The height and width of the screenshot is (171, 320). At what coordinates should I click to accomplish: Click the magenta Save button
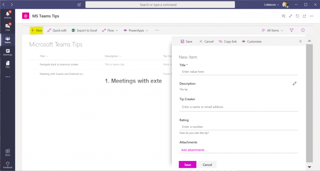[187, 165]
